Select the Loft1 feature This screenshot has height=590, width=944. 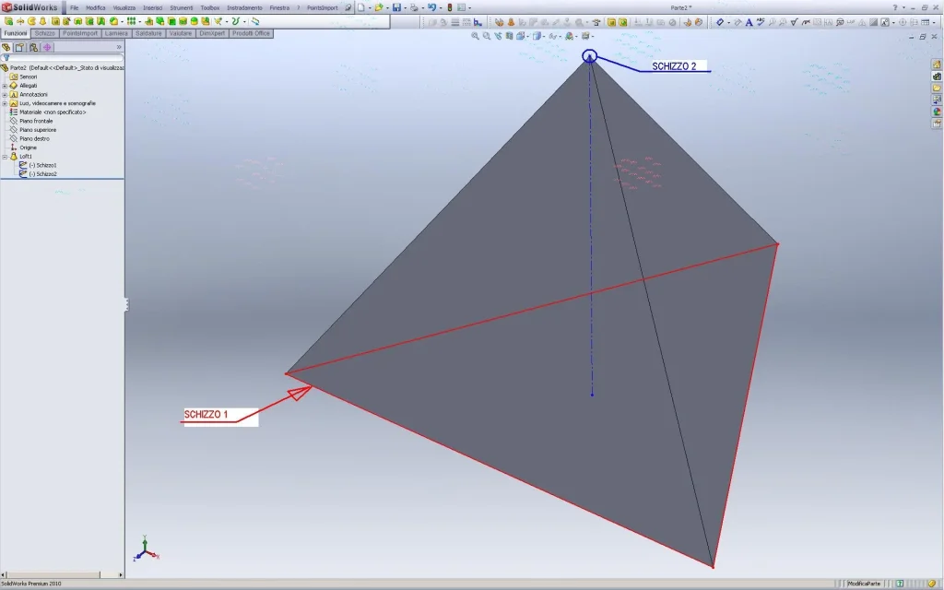pyautogui.click(x=25, y=157)
